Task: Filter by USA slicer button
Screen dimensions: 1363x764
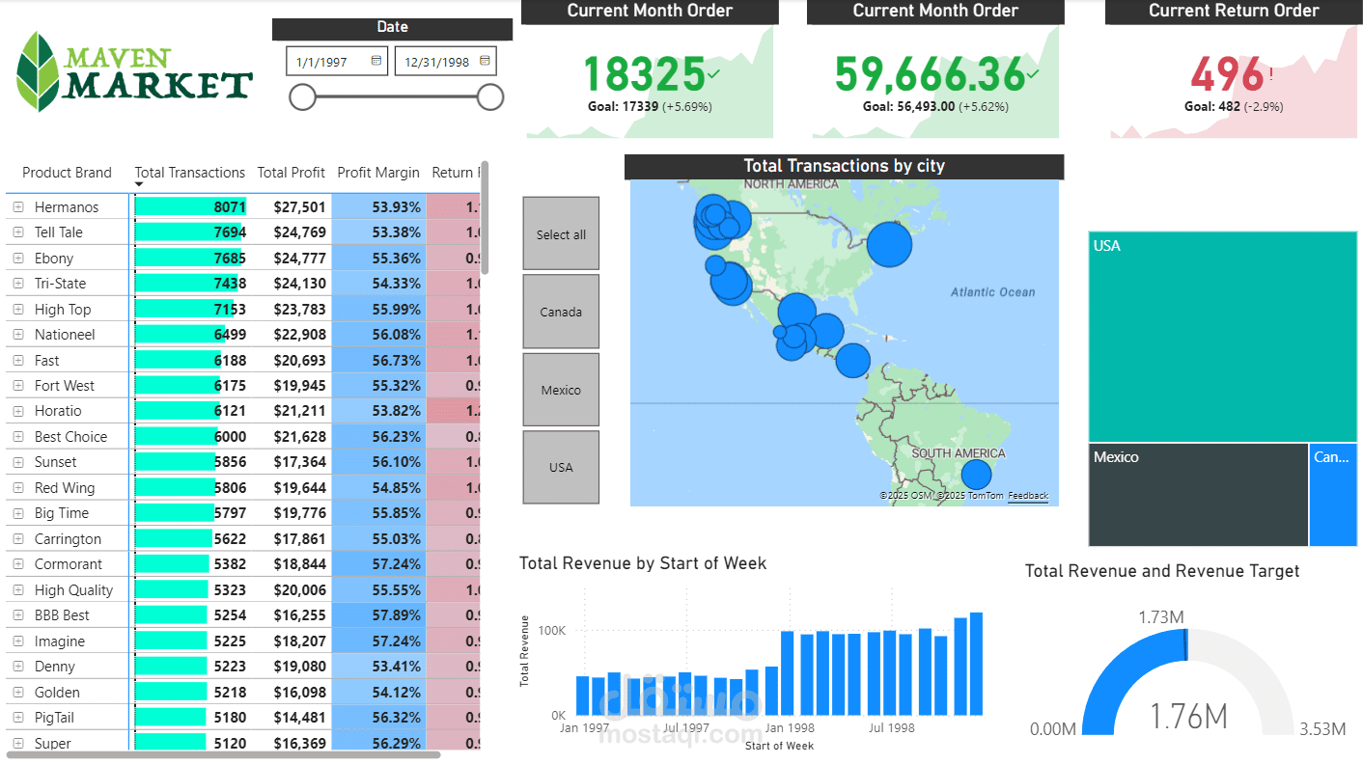Action: coord(561,467)
